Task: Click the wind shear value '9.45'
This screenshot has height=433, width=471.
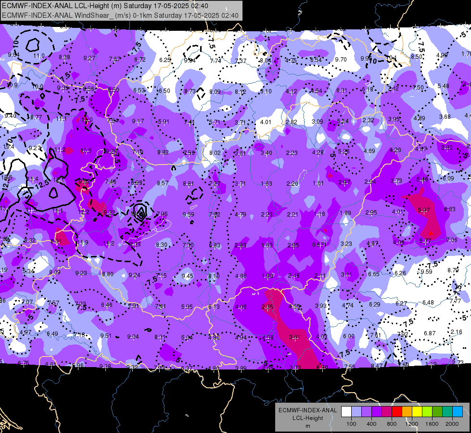Action: (x=187, y=276)
